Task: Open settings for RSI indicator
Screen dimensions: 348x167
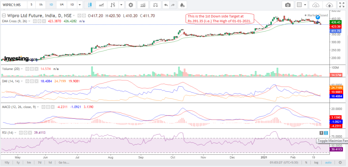Action: coord(25,133)
